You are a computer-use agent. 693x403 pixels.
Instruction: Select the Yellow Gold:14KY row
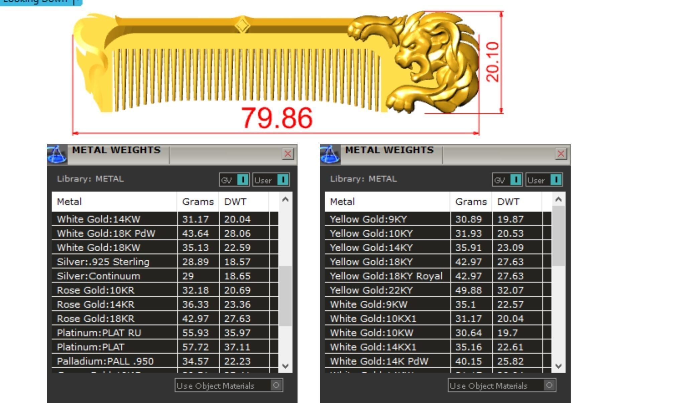coord(438,247)
